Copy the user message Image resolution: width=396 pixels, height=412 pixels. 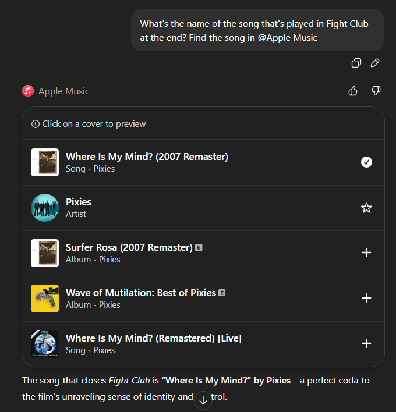(x=356, y=63)
